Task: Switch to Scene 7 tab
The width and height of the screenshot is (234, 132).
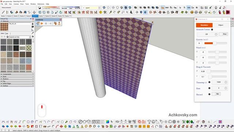Action: coord(41,16)
